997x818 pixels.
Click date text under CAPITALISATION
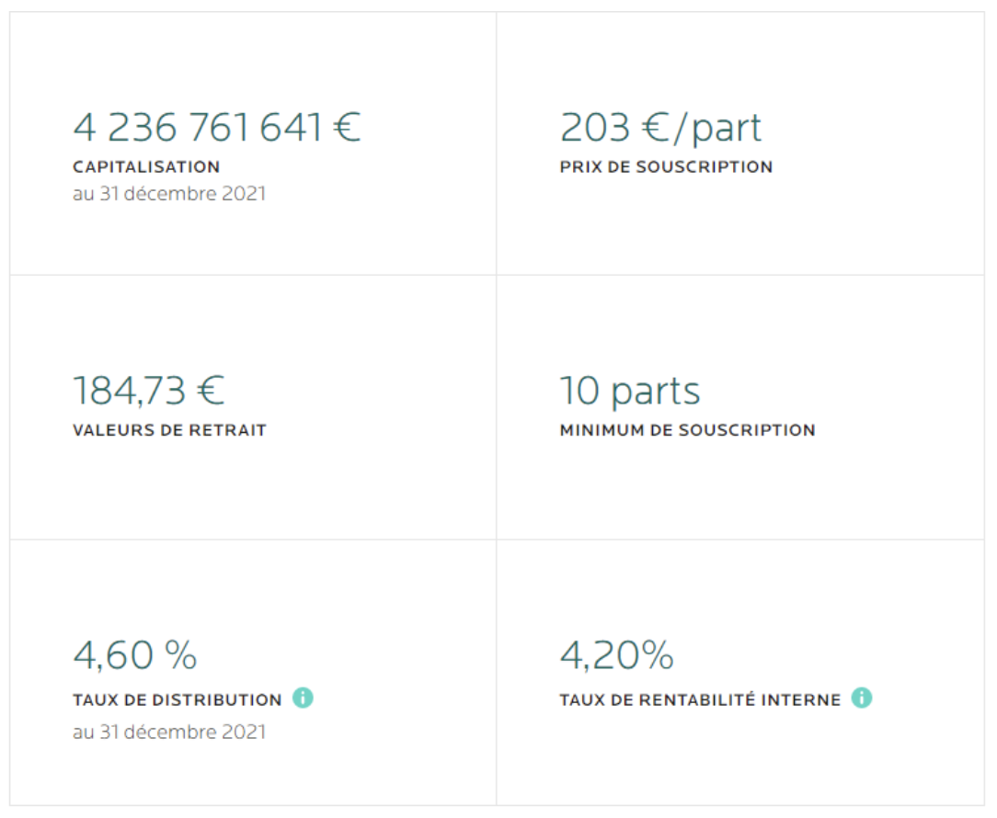169,194
